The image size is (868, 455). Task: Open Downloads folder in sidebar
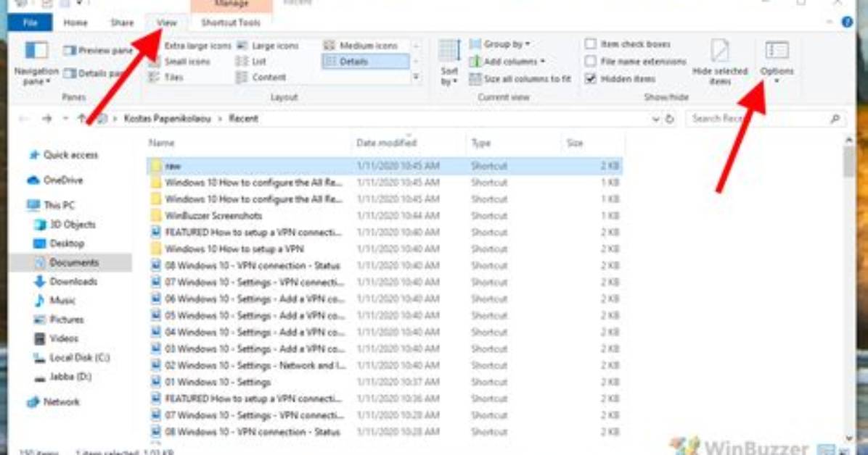[66, 281]
